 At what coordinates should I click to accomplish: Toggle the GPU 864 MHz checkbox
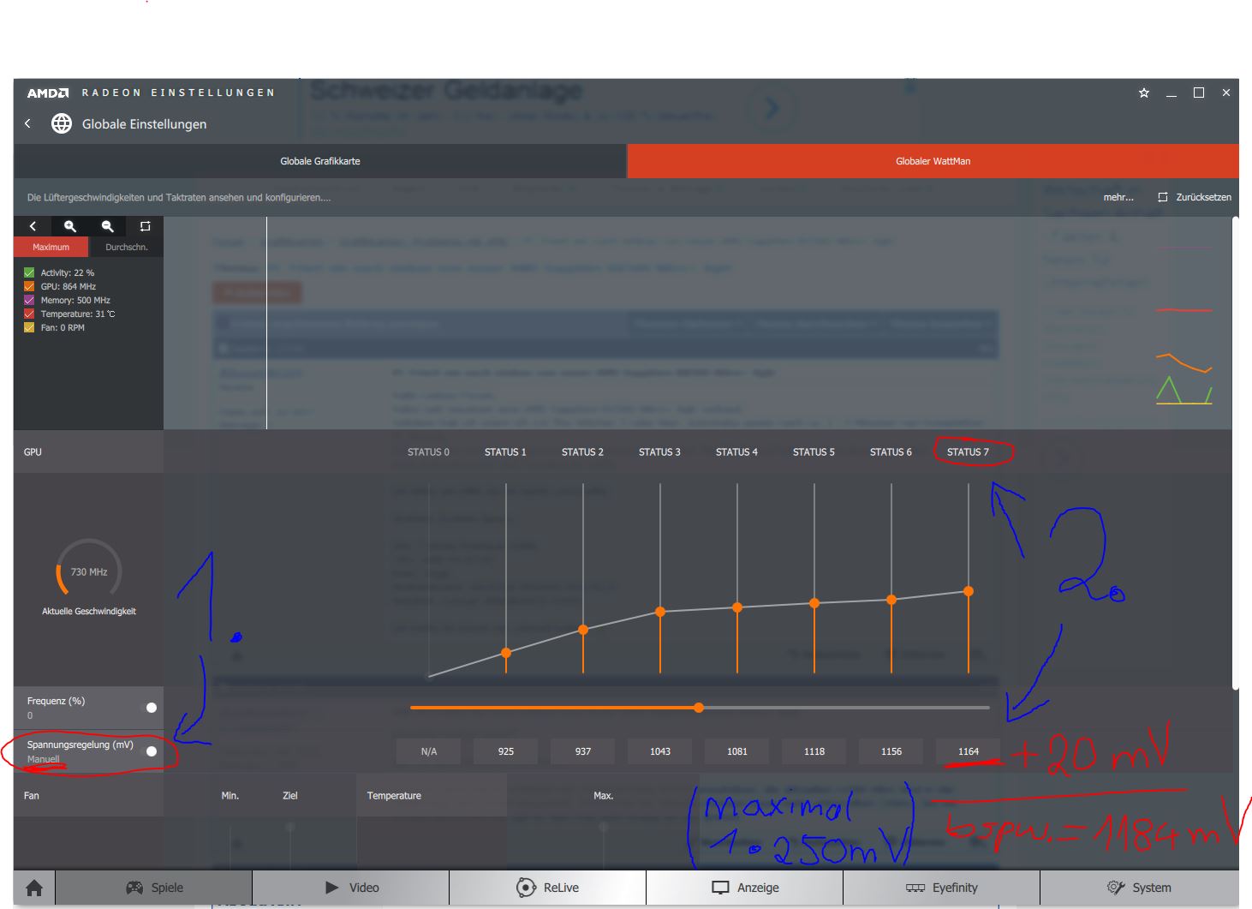(x=29, y=286)
